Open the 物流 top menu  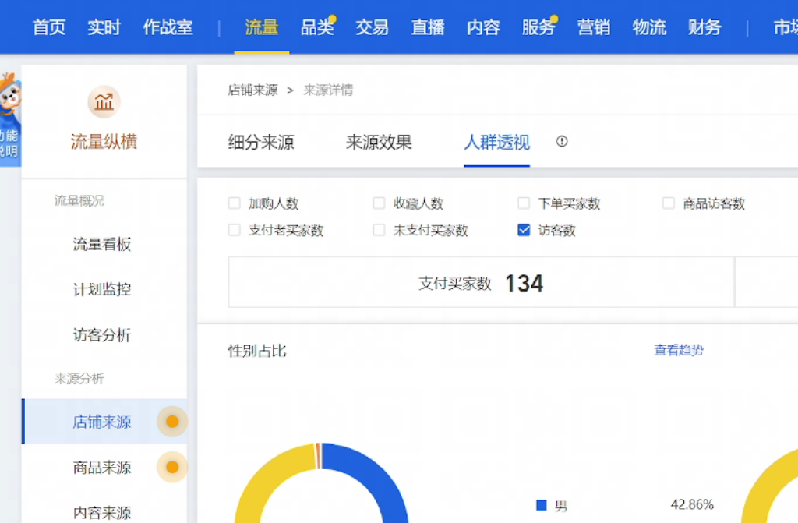click(649, 27)
